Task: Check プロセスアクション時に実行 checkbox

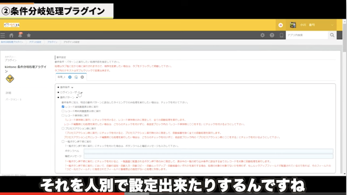Action: 63,129
